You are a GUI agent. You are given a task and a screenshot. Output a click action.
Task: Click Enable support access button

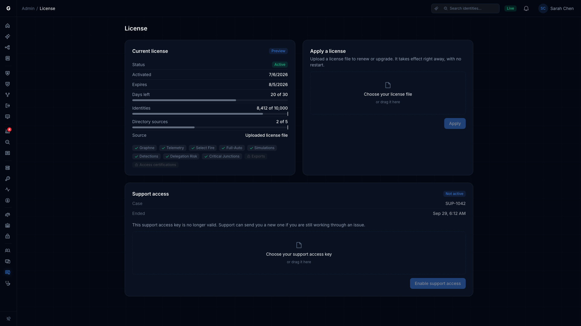click(438, 283)
